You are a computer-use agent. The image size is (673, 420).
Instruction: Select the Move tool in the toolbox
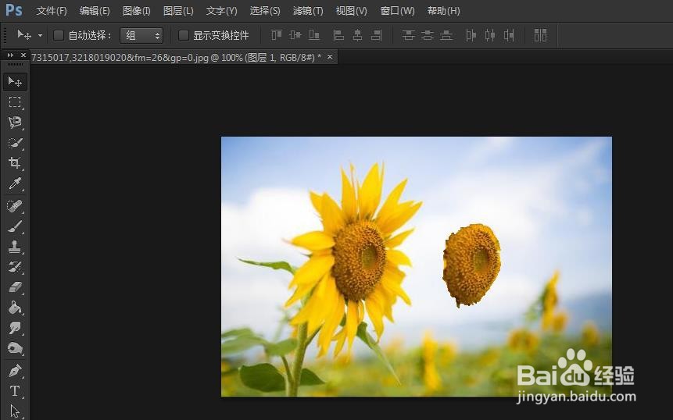(15, 81)
